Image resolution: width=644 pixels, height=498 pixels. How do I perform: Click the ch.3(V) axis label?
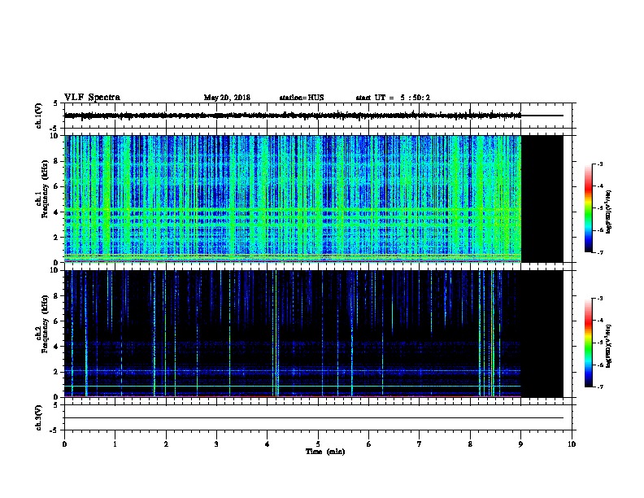(39, 417)
